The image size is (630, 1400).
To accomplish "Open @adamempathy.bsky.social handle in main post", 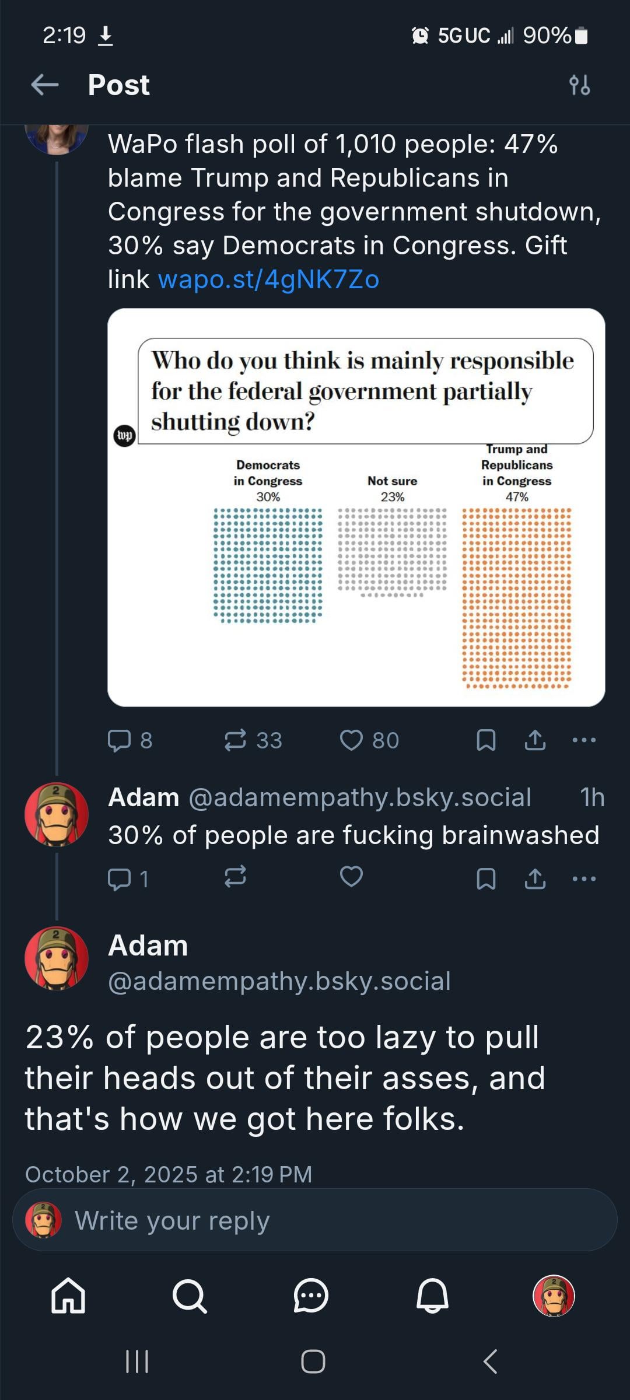I will (279, 981).
